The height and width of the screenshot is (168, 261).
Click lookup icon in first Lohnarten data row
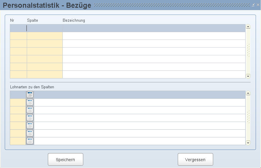point(30,102)
